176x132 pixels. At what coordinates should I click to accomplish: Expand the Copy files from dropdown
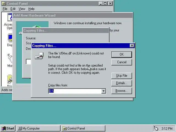click(103, 91)
